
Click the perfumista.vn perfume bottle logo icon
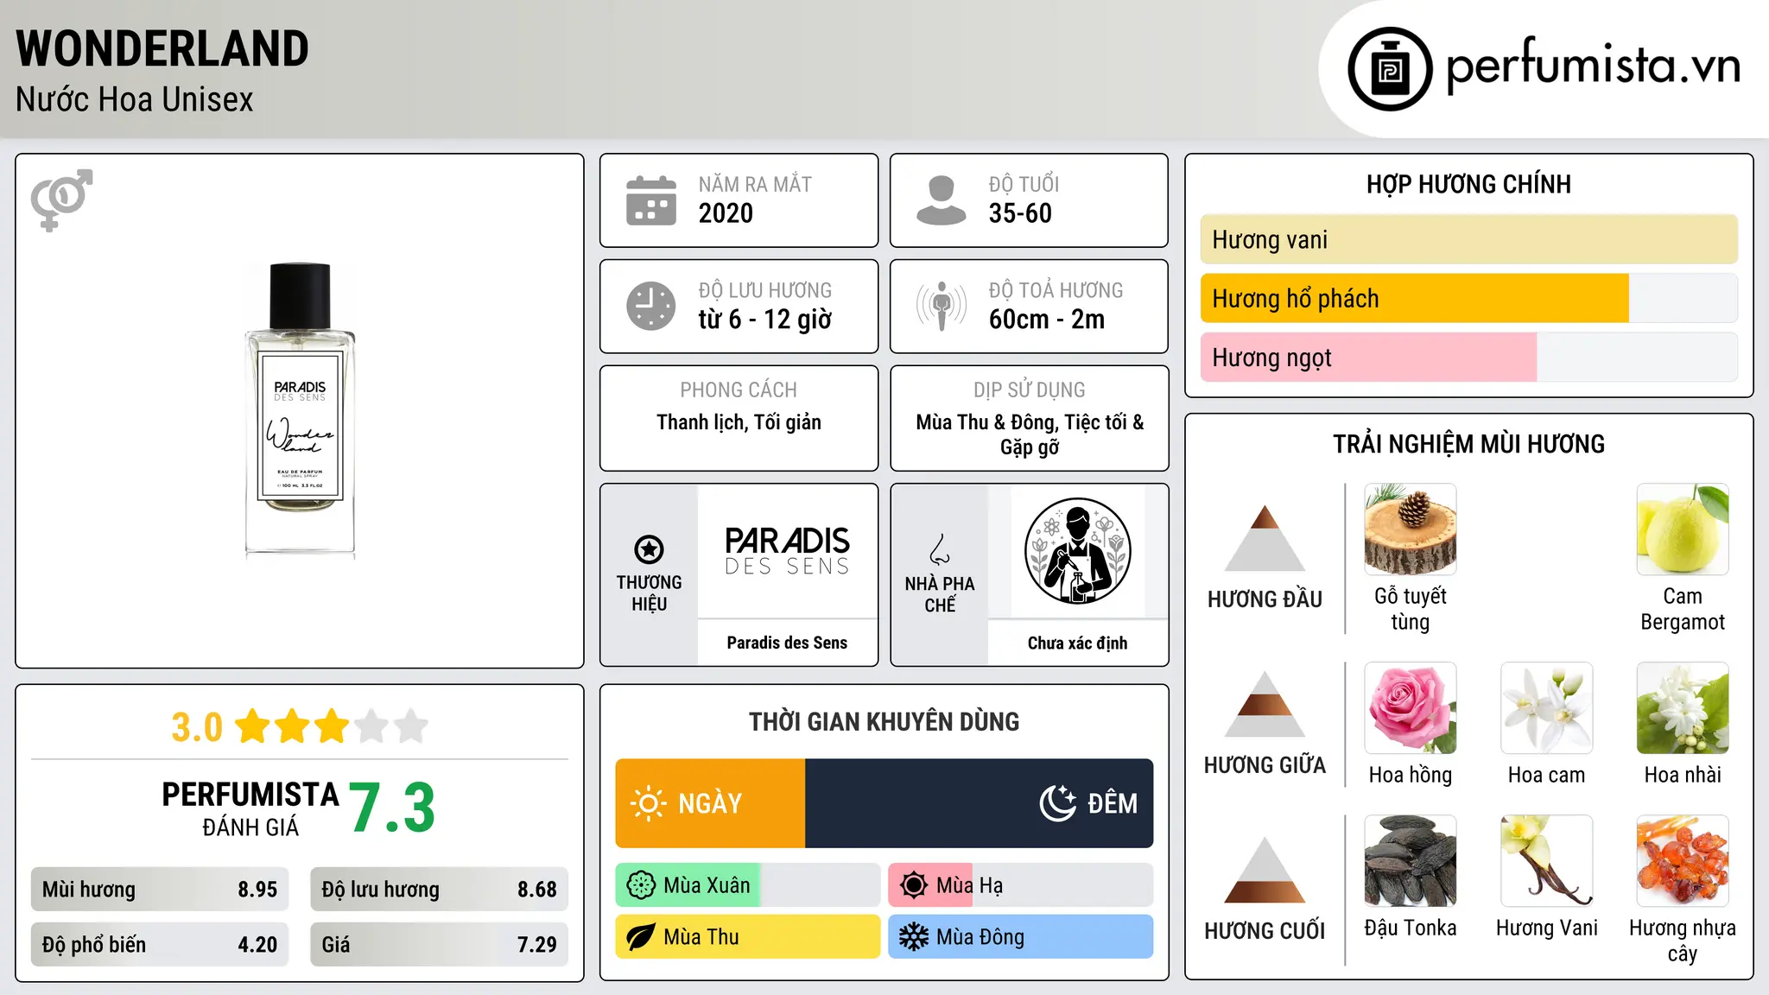pyautogui.click(x=1390, y=69)
